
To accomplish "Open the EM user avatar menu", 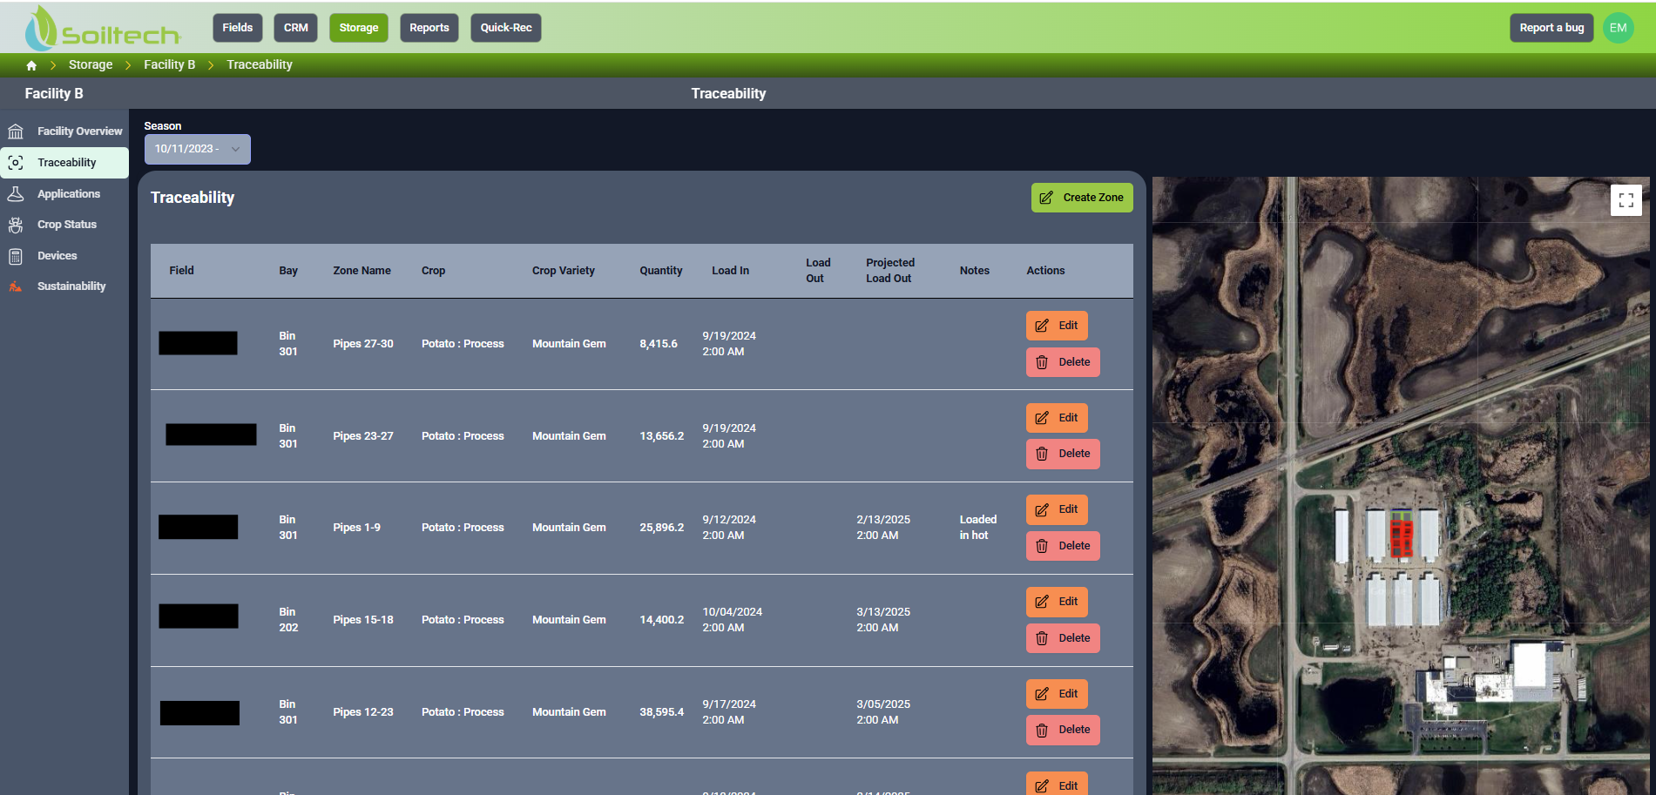I will pyautogui.click(x=1618, y=28).
